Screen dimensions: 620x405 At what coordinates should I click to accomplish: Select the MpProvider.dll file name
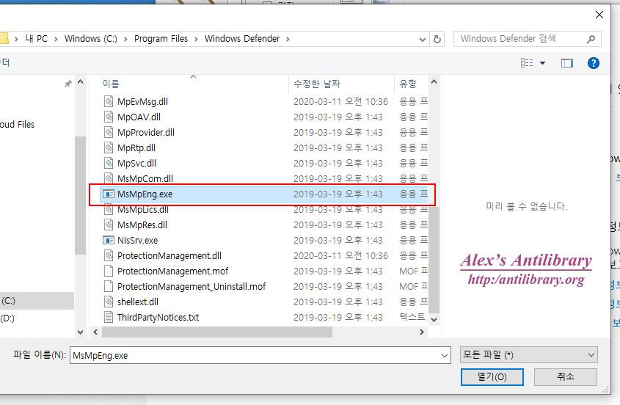[x=146, y=133]
